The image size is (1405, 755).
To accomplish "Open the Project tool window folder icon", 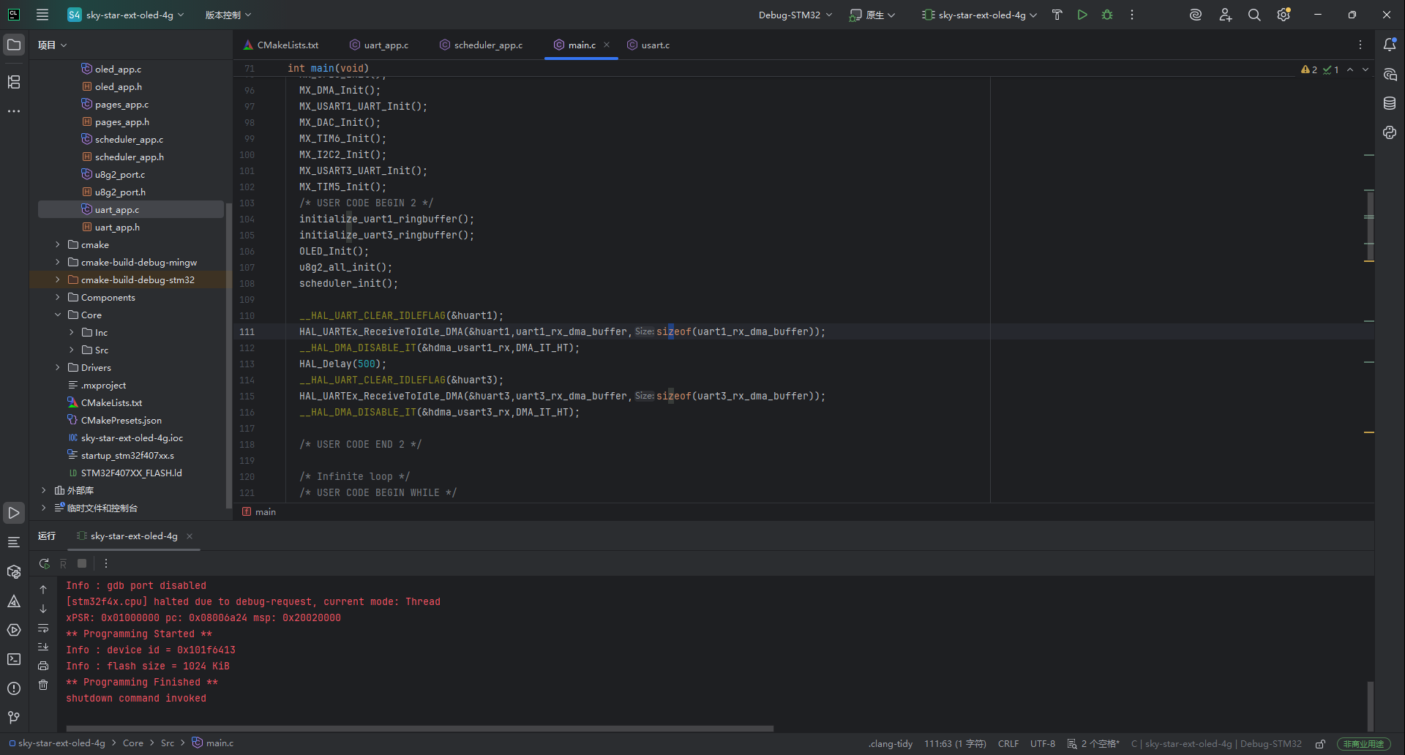I will click(x=14, y=45).
